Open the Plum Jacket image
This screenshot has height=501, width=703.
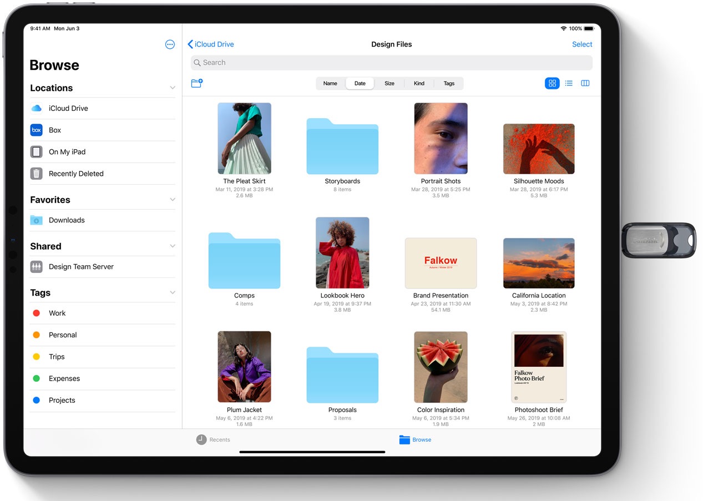point(244,367)
